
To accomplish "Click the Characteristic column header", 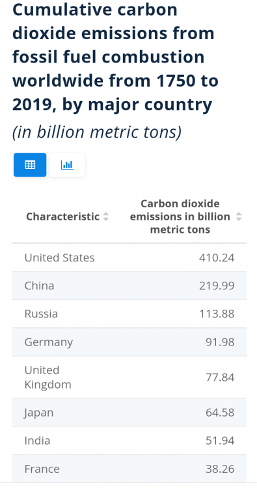I will (63, 216).
